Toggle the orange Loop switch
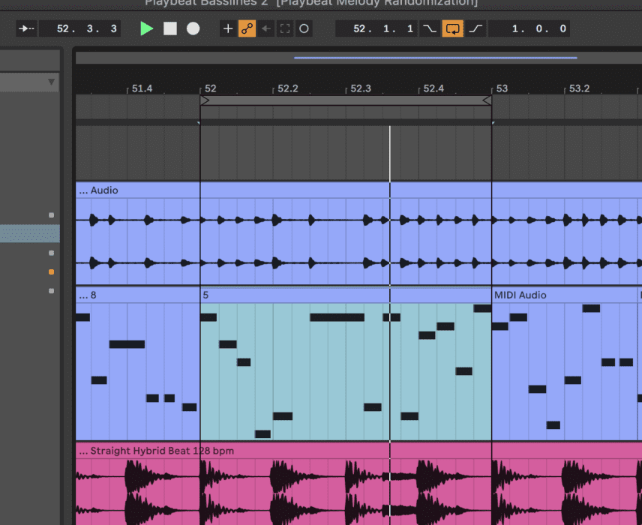 (x=452, y=28)
